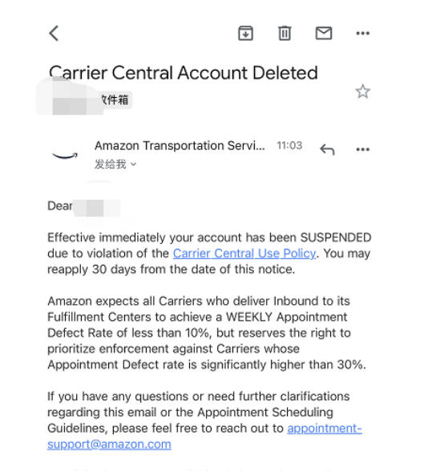This screenshot has width=428, height=471.
Task: Open message options dots beside reply arrow
Action: (x=362, y=149)
